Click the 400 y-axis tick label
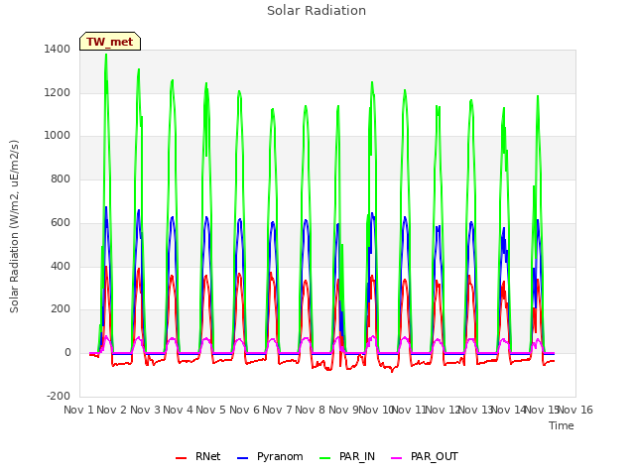This screenshot has height=476, width=635. pyautogui.click(x=61, y=267)
